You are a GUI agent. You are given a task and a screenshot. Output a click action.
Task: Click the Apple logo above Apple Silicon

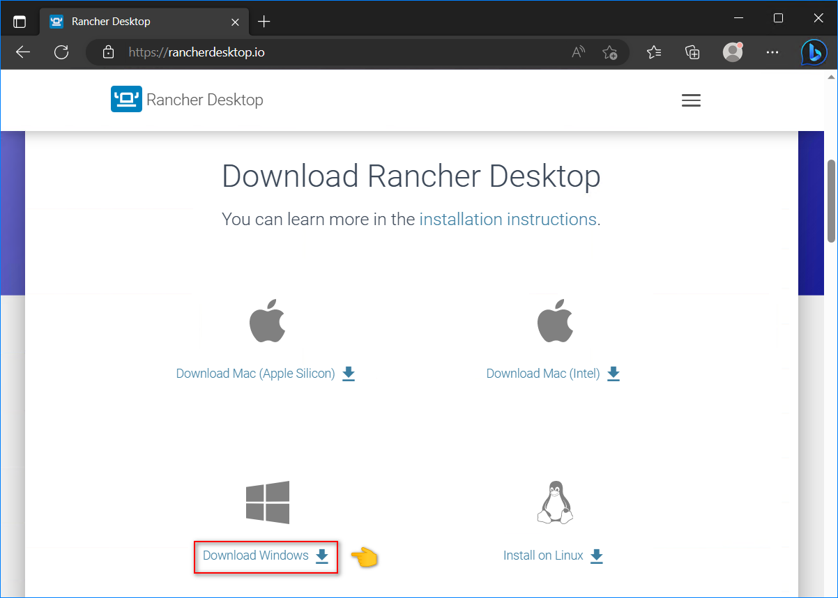coord(267,321)
